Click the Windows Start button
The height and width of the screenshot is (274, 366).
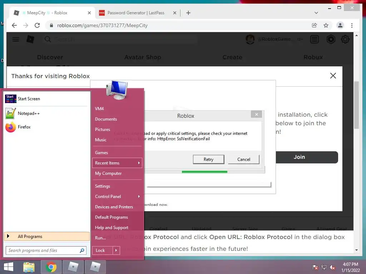(x=9, y=267)
